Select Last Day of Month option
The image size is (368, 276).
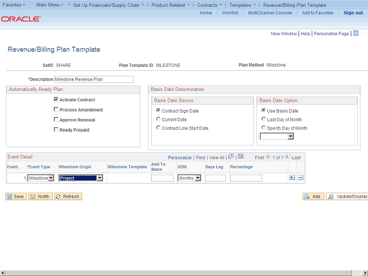(x=263, y=119)
